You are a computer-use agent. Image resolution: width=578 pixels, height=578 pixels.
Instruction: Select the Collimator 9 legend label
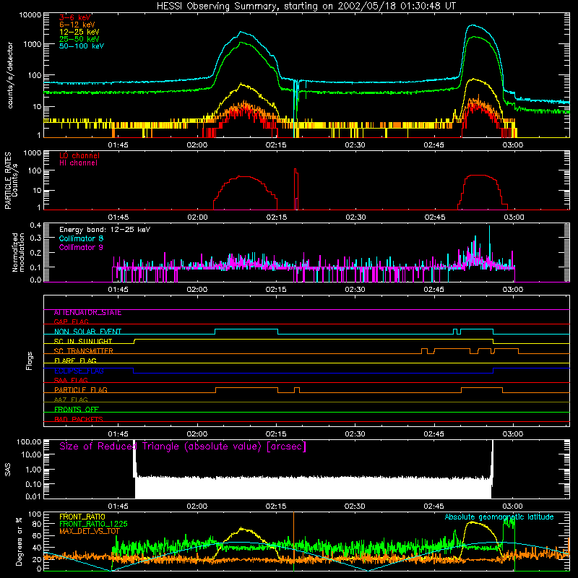81,247
